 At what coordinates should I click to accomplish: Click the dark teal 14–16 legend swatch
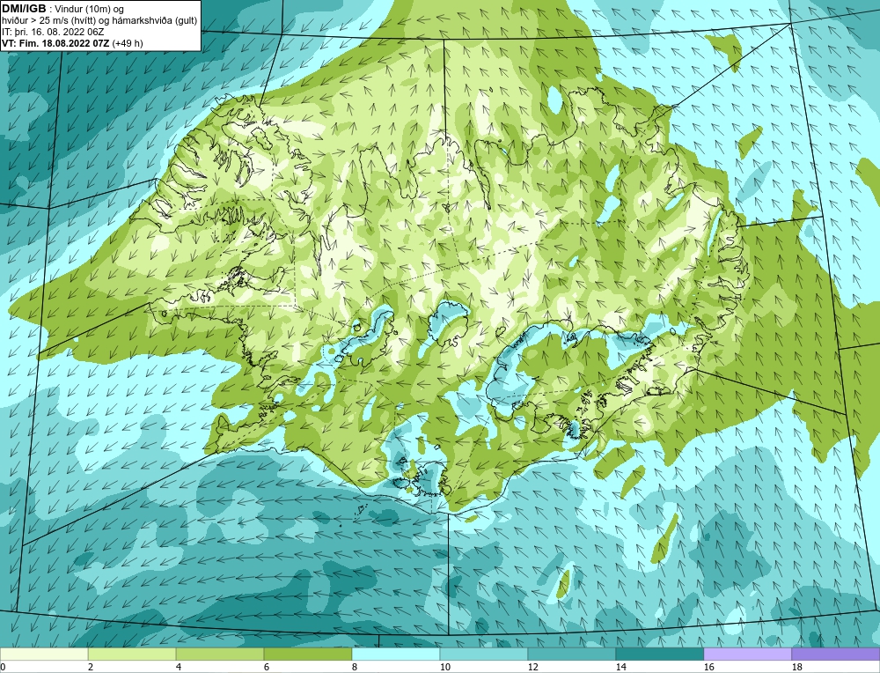[x=660, y=654]
